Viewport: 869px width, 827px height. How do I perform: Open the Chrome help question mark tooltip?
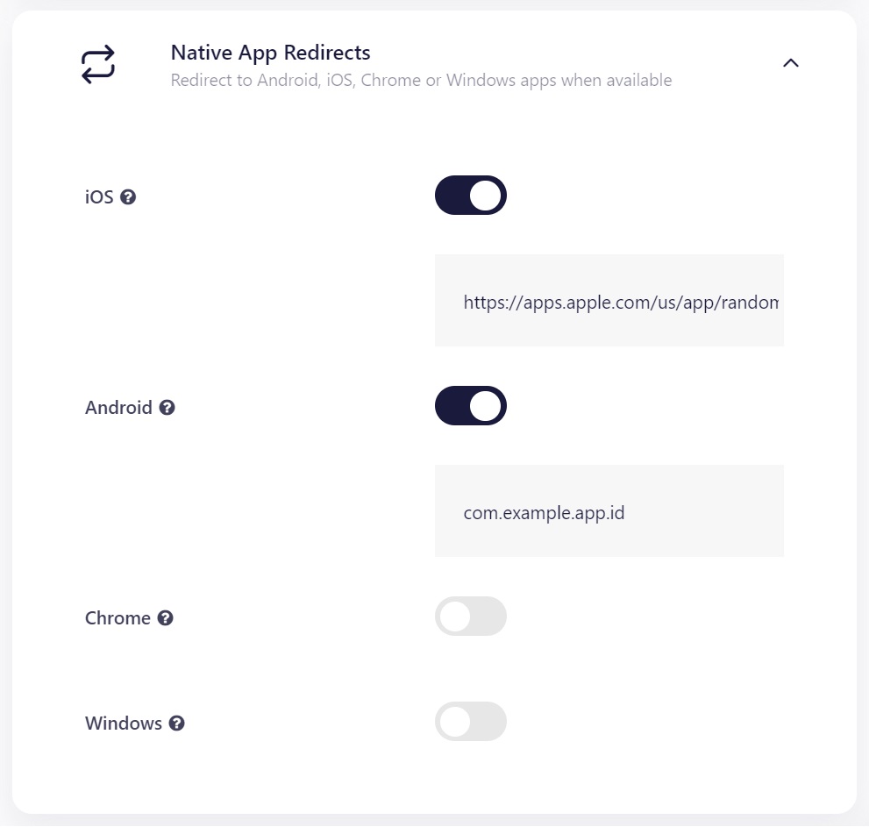(x=166, y=617)
